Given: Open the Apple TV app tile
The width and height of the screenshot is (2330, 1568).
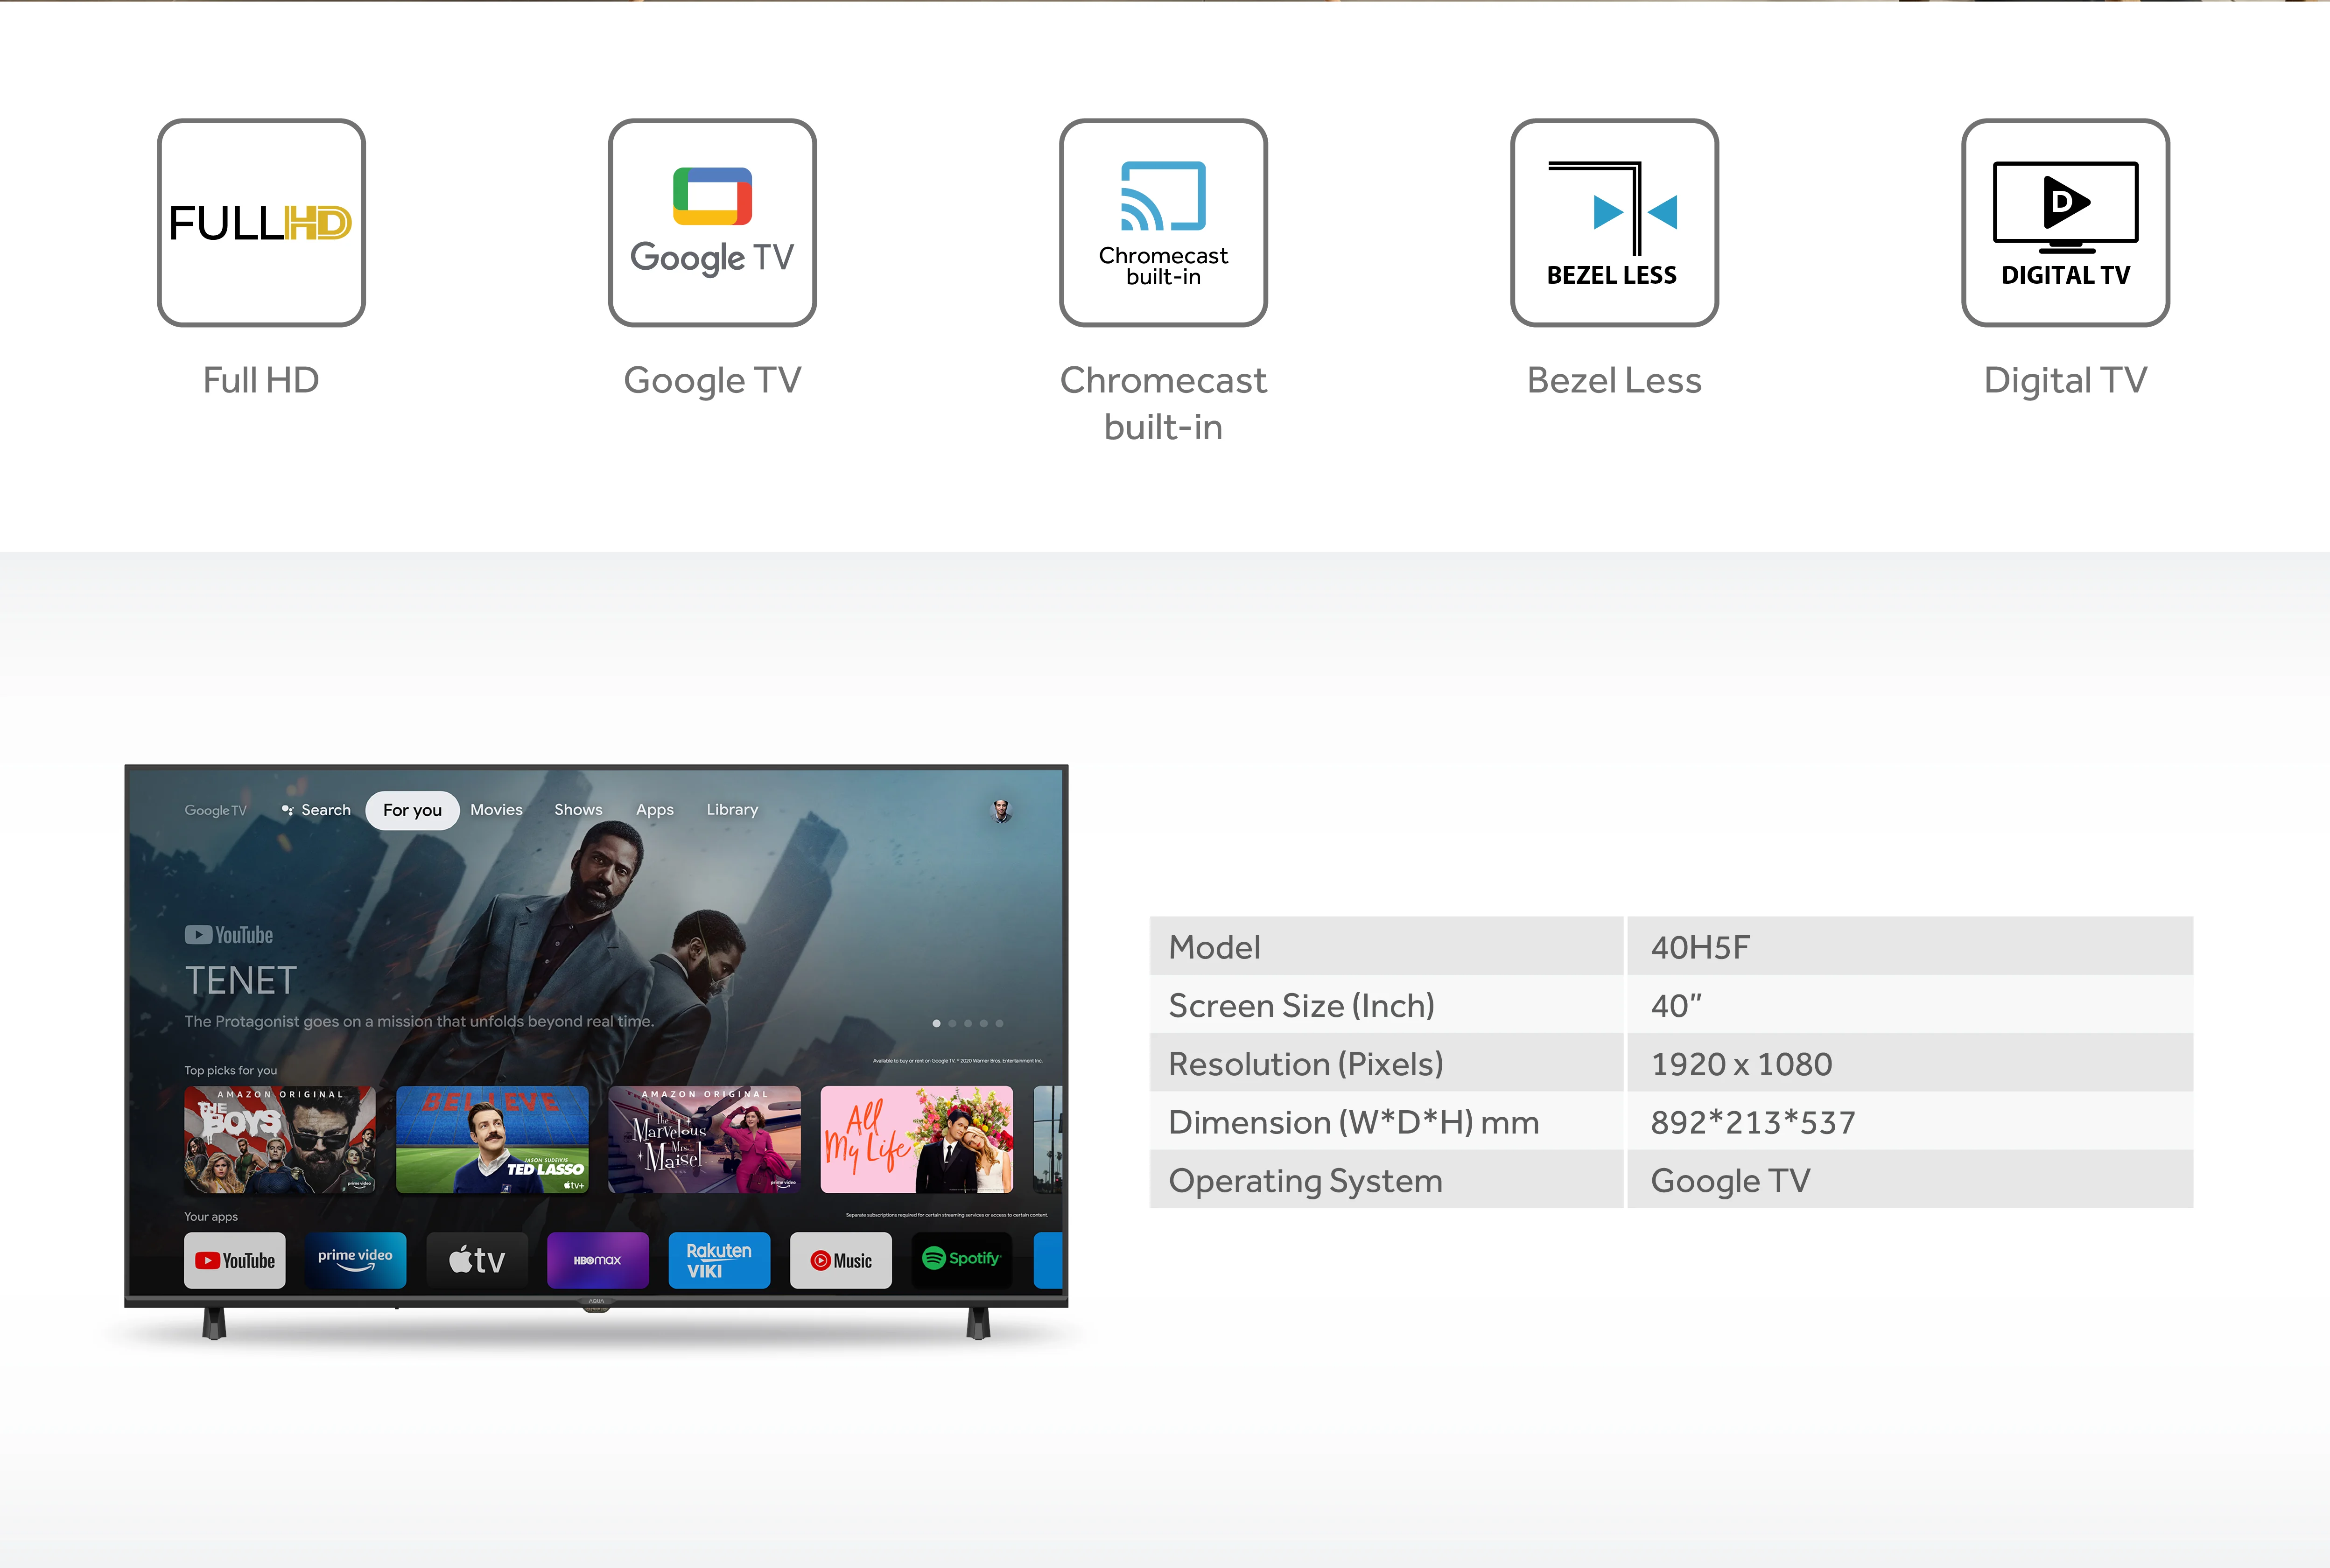Looking at the screenshot, I should coord(477,1260).
